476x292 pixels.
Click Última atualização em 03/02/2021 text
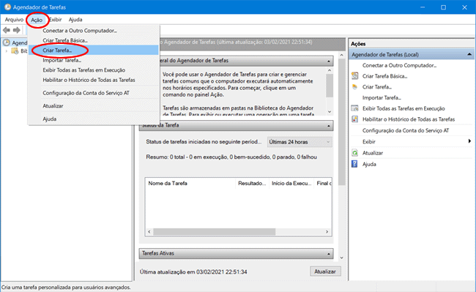pyautogui.click(x=193, y=272)
